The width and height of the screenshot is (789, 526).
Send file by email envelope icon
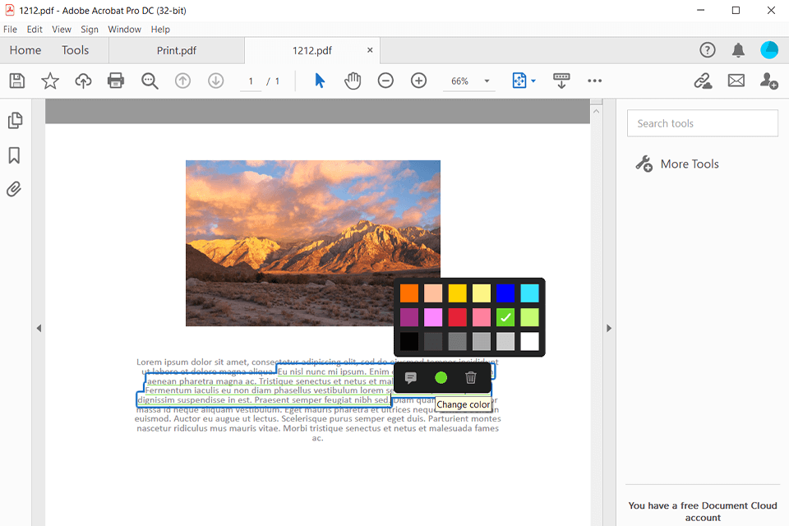click(x=736, y=81)
